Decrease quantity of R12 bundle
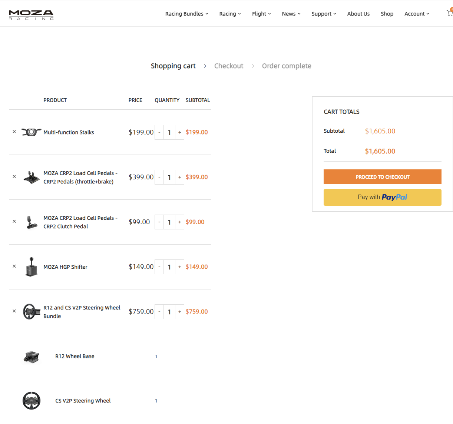This screenshot has height=424, width=453. [x=159, y=312]
